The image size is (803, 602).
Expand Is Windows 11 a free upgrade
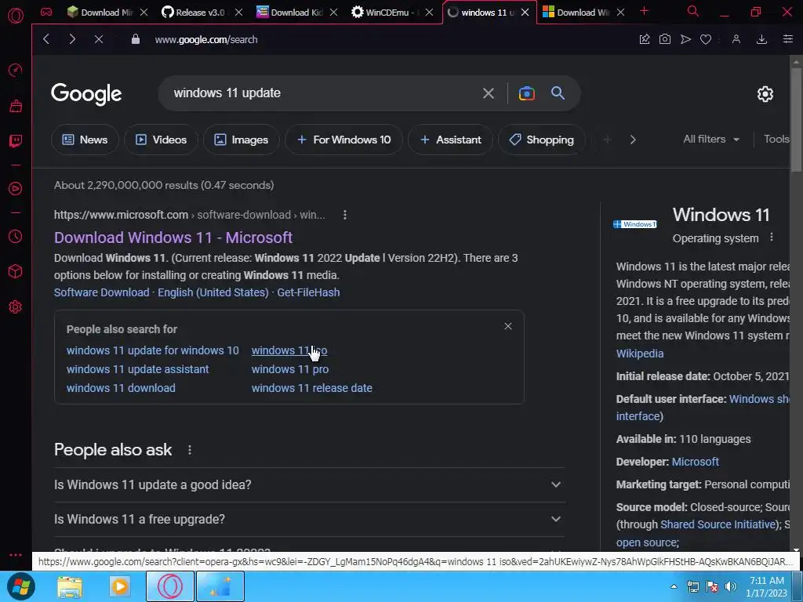(309, 519)
